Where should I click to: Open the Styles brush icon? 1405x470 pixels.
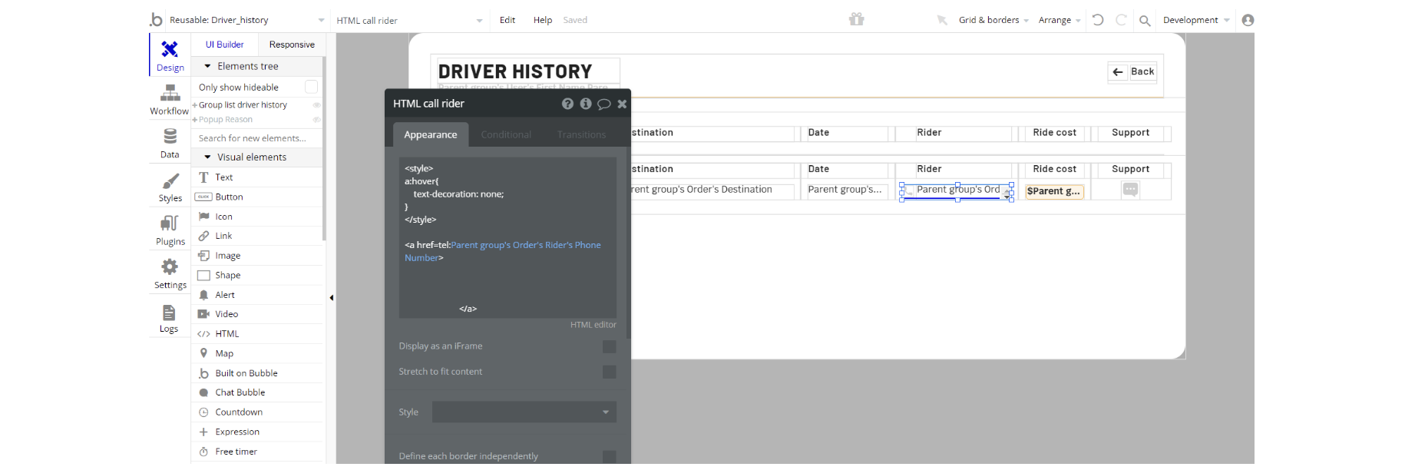170,187
